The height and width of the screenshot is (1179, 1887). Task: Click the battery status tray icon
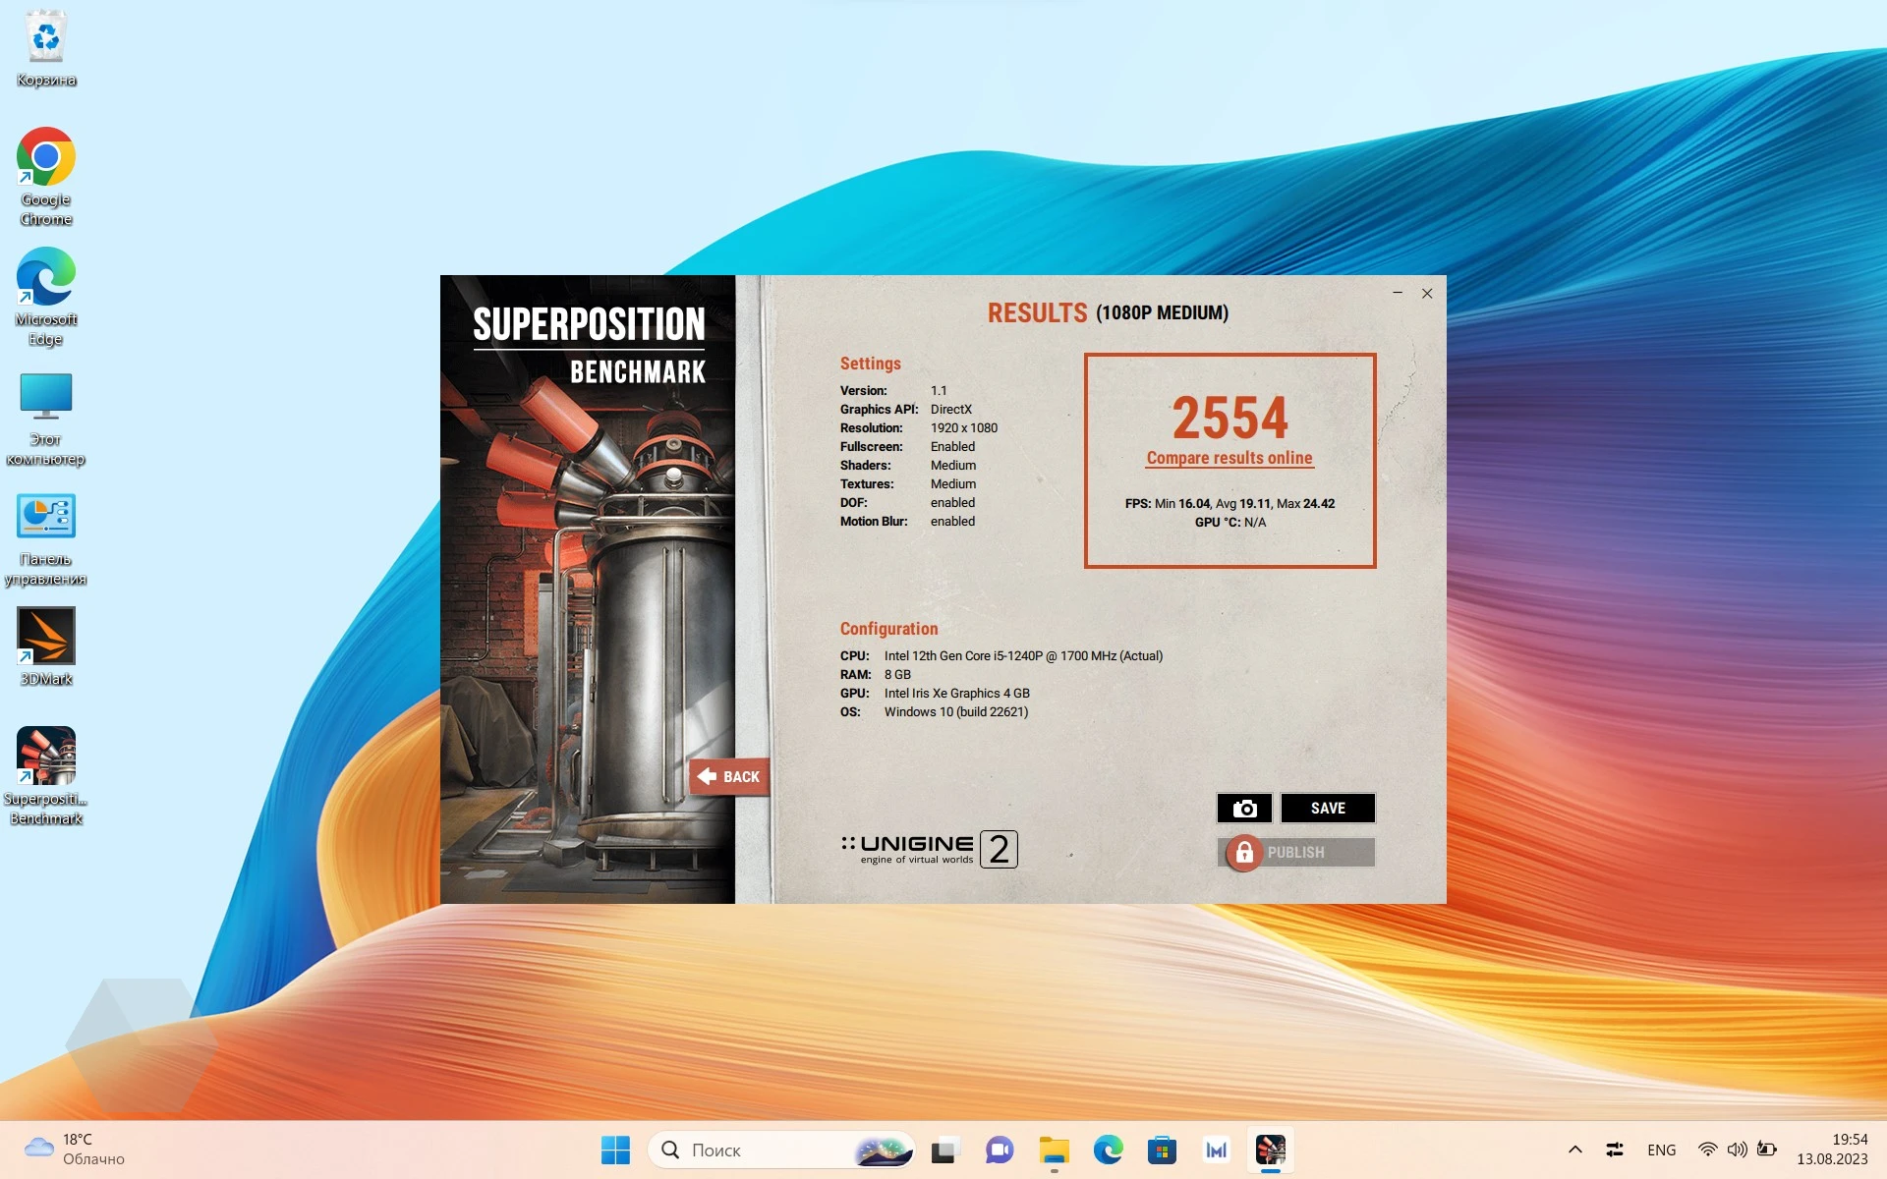[1766, 1150]
